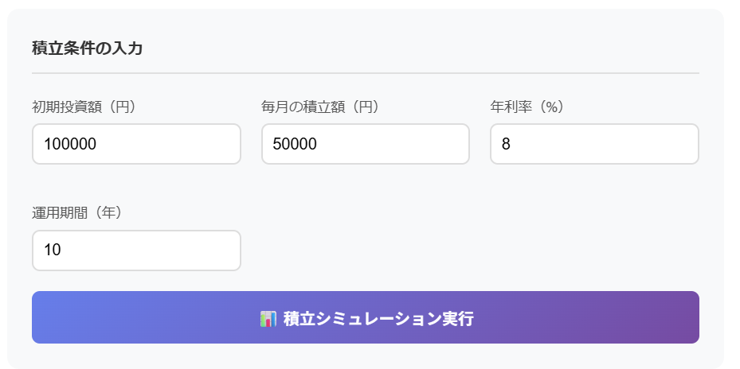The height and width of the screenshot is (369, 740).
Task: Click the bar chart icon on the simulation button
Action: pos(268,319)
